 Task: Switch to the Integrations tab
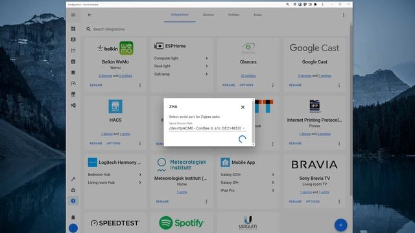coord(180,15)
